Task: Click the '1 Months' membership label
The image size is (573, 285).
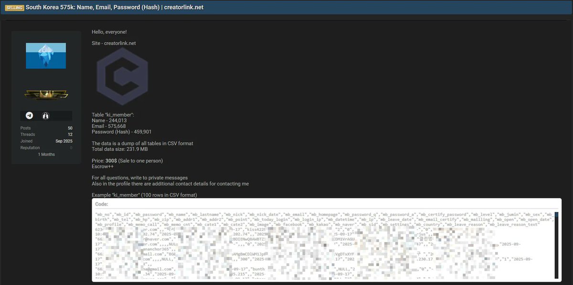Action: 46,154
